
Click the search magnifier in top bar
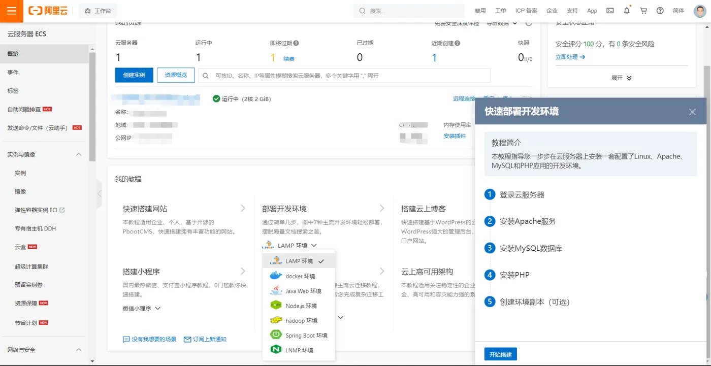tap(362, 11)
